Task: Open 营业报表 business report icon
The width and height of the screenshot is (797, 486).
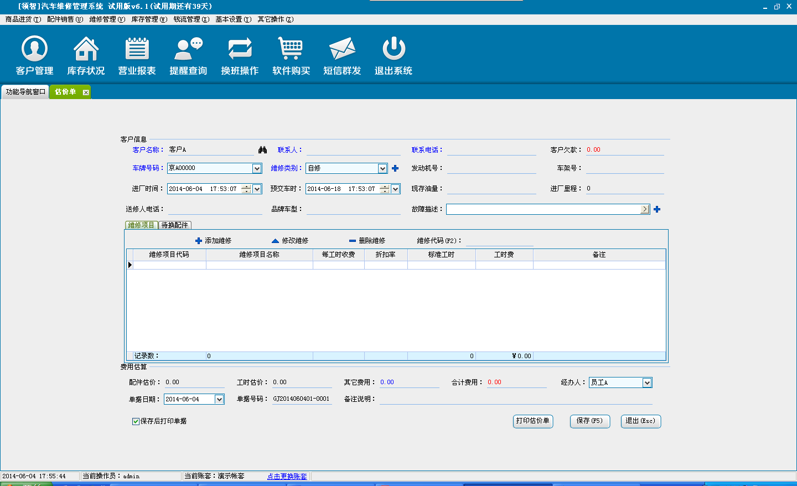Action: (137, 49)
